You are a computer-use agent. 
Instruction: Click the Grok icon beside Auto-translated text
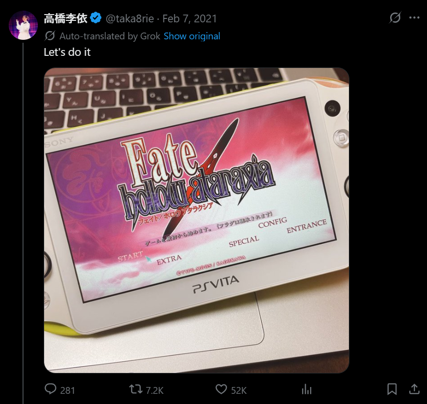pyautogui.click(x=50, y=36)
